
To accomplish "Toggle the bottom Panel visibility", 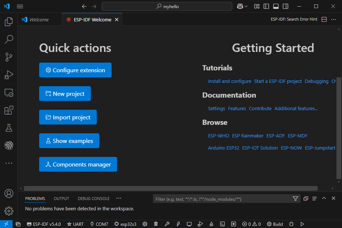I will pyautogui.click(x=276, y=6).
